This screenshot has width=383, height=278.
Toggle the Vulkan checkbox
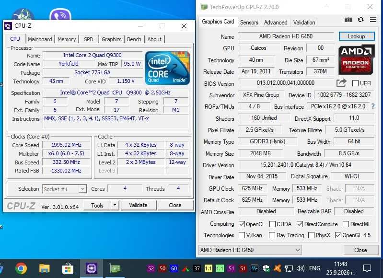click(242, 235)
